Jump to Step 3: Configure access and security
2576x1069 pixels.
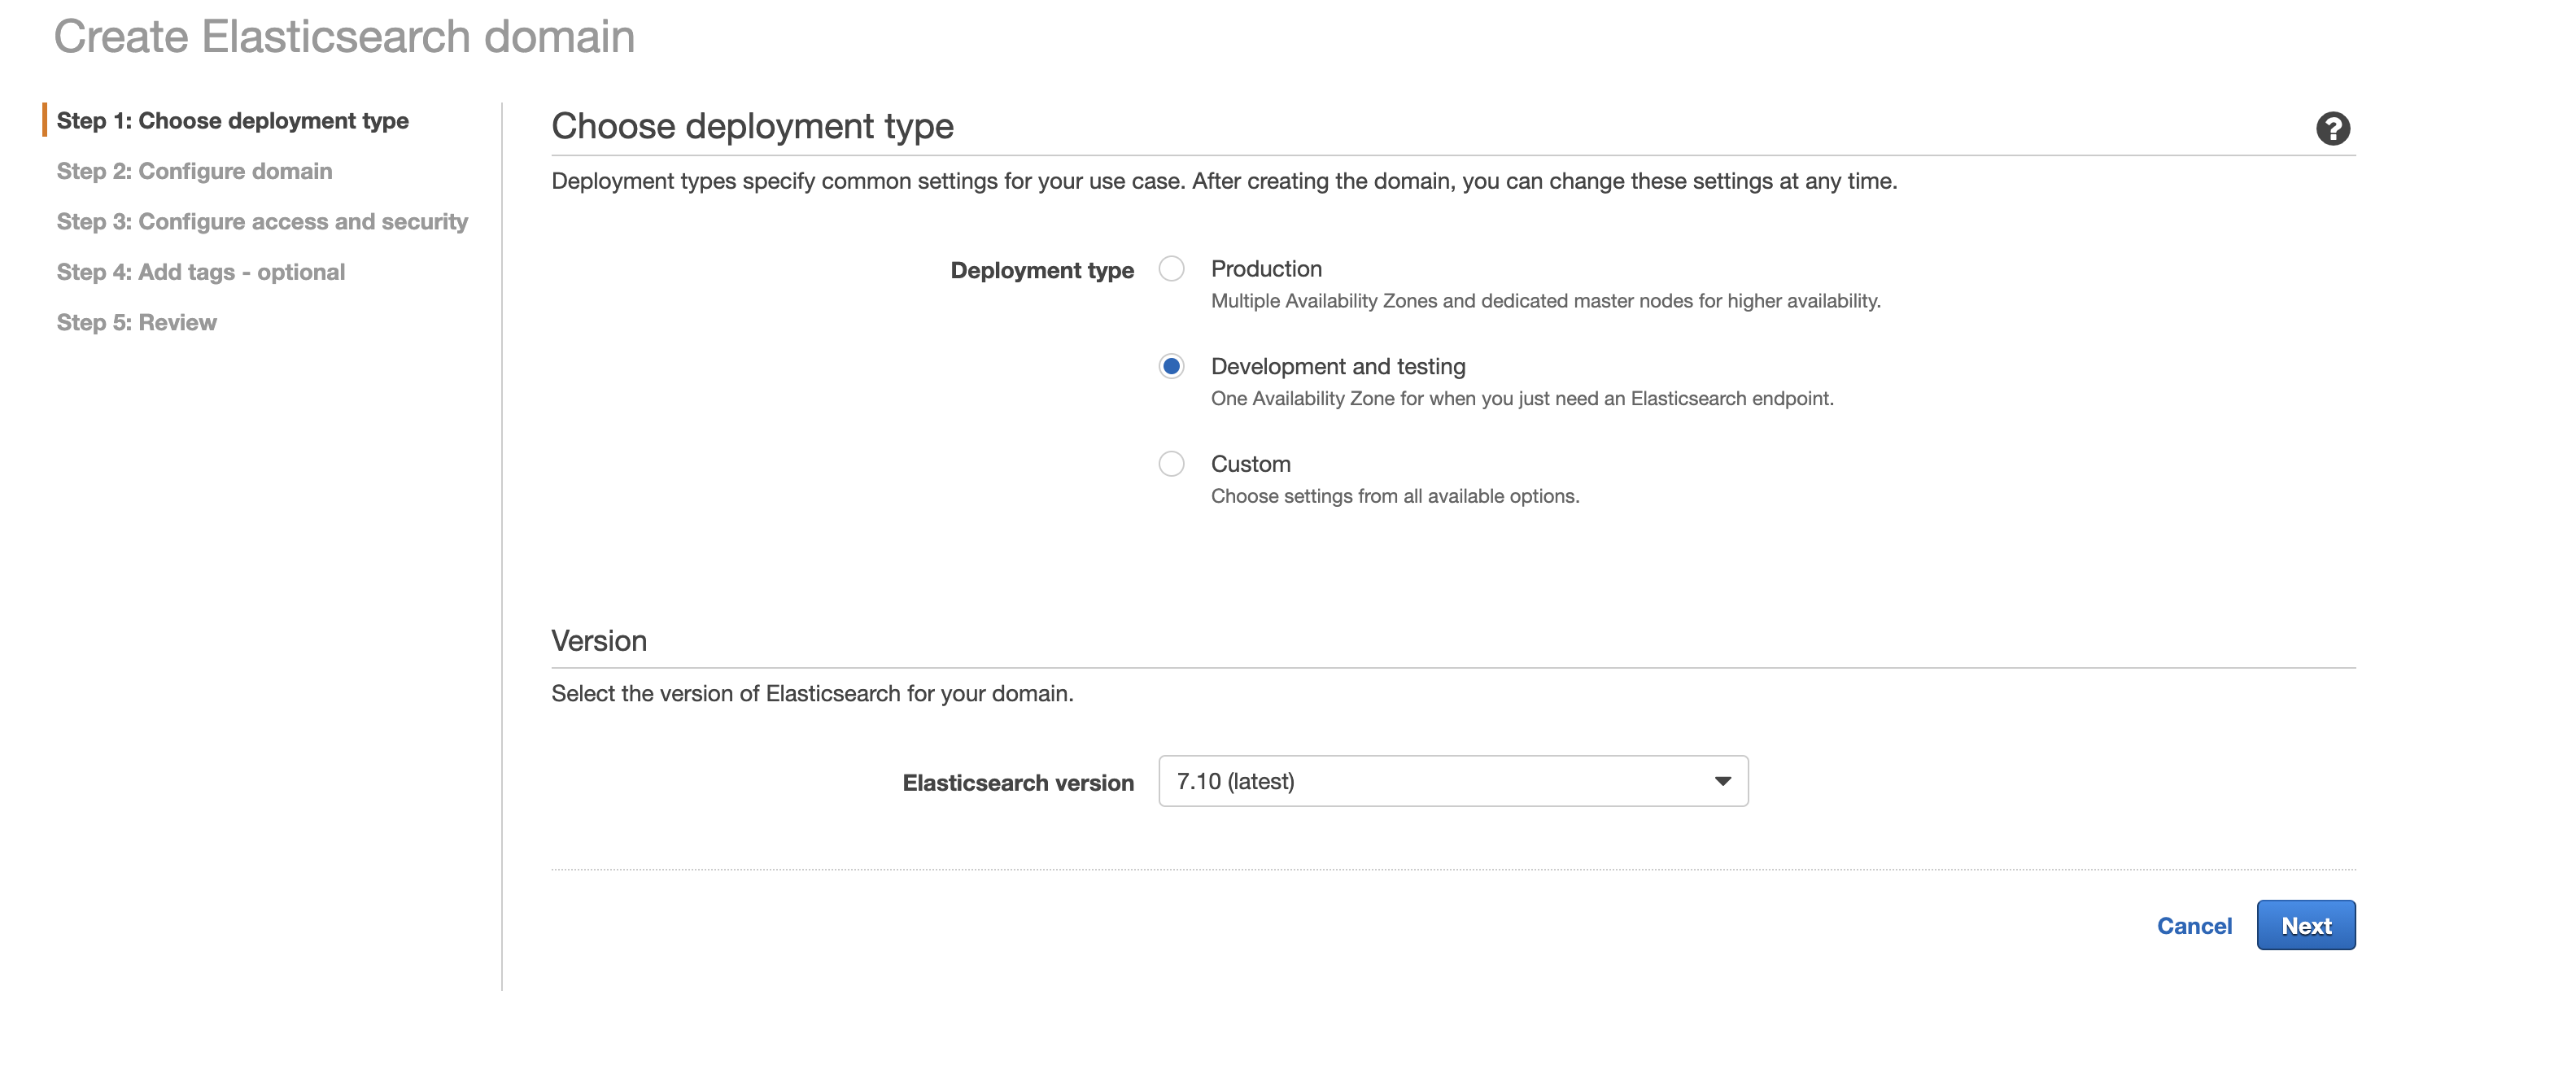[262, 222]
